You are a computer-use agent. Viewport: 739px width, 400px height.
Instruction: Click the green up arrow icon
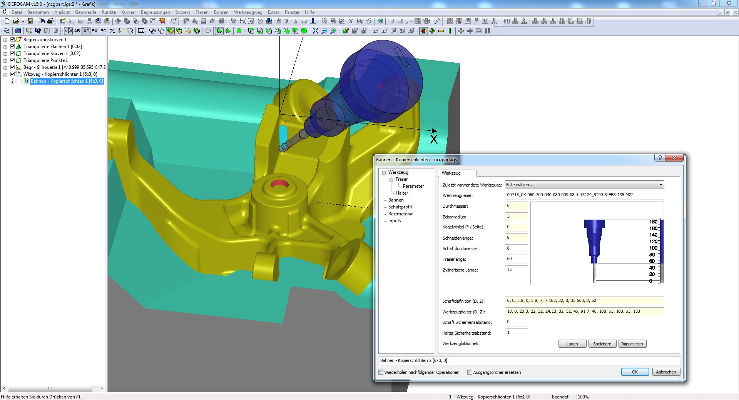[x=450, y=31]
